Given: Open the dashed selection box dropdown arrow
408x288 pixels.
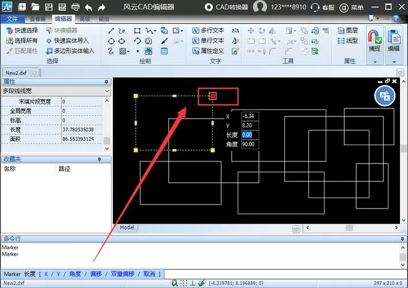Looking at the screenshot, I should tap(182, 31).
